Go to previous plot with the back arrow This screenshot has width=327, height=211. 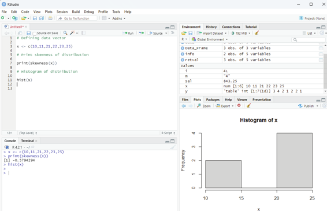coord(184,106)
